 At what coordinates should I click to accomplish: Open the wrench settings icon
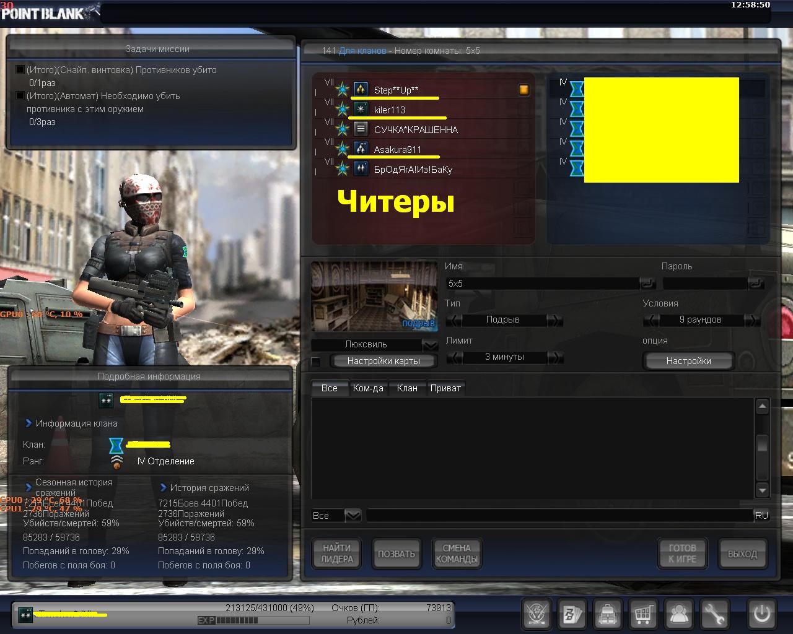[714, 615]
